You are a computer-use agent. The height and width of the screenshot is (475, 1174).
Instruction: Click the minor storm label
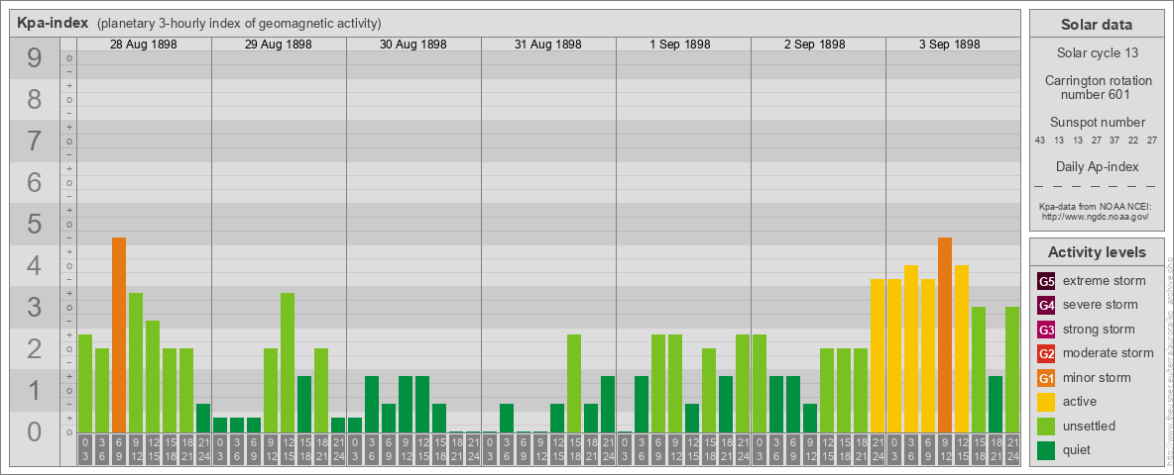1097,377
